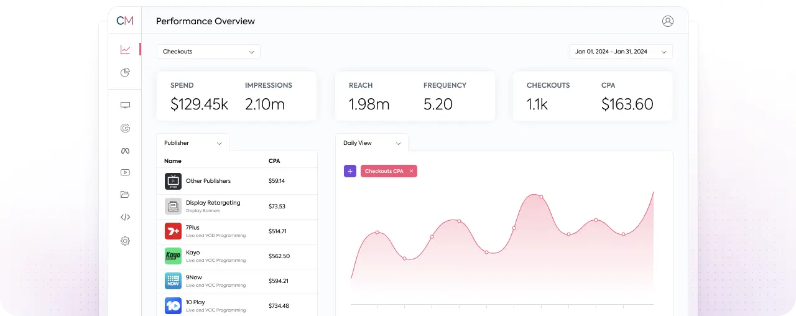Image resolution: width=796 pixels, height=316 pixels.
Task: Click the $734.48 CPA value
Action: point(279,306)
